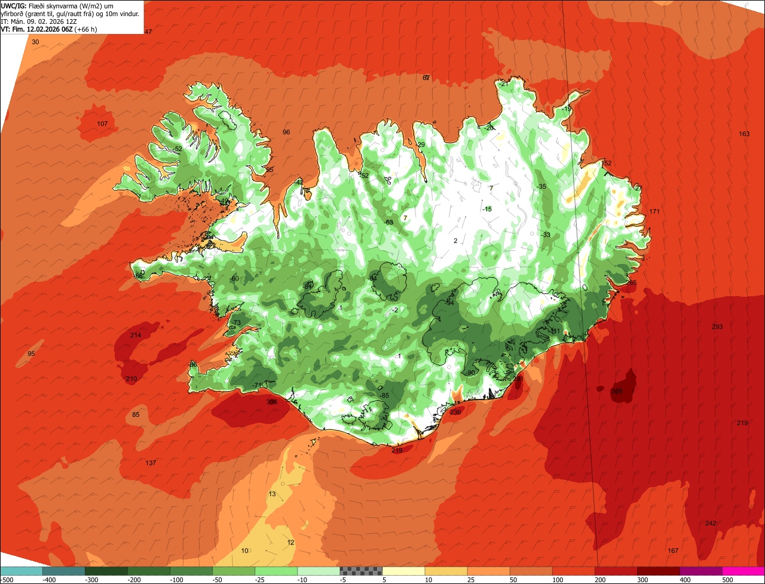Click the inland value '-71'
Screen dimensions: 765x584
[256, 385]
